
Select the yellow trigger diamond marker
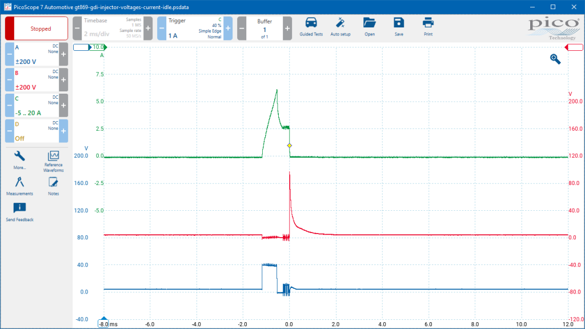tap(290, 146)
